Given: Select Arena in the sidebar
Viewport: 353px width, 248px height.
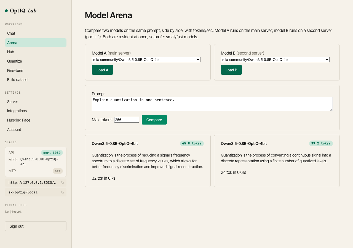Looking at the screenshot, I should click(x=36, y=43).
